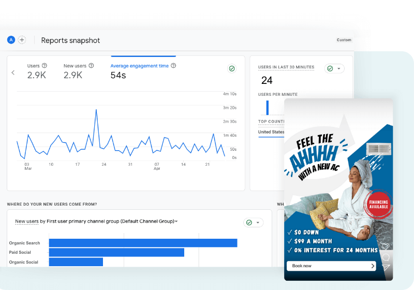Click the 24 users in last 30 minutes
This screenshot has width=414, height=290.
(x=267, y=80)
